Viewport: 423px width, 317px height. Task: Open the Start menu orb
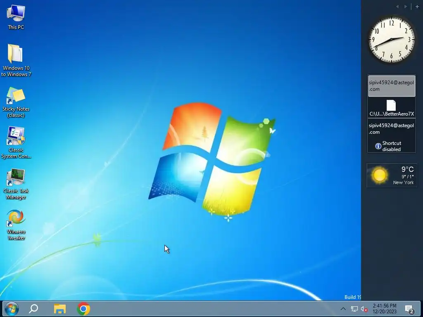[x=12, y=309]
